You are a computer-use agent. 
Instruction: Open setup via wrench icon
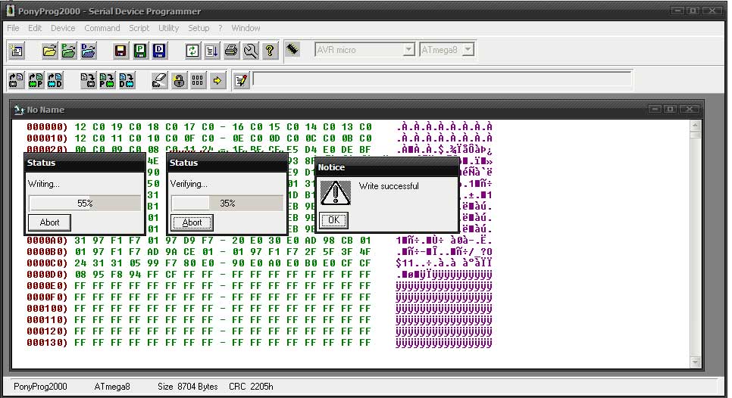pyautogui.click(x=250, y=51)
